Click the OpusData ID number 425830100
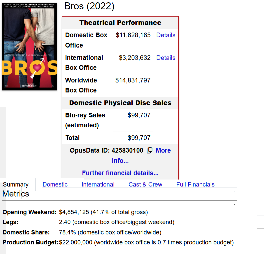Viewport: 265px width, 254px height. click(x=127, y=150)
